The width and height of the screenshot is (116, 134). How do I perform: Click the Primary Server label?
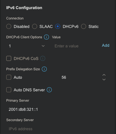click(18, 100)
